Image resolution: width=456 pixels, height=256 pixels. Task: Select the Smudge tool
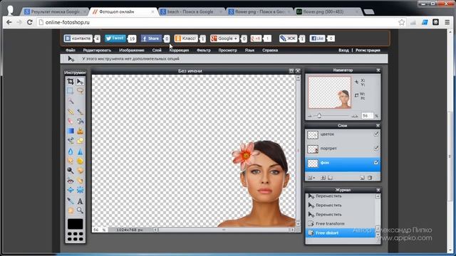[x=71, y=161]
